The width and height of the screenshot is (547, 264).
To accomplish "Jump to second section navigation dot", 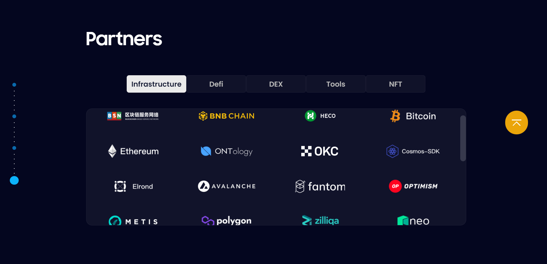I will (14, 116).
